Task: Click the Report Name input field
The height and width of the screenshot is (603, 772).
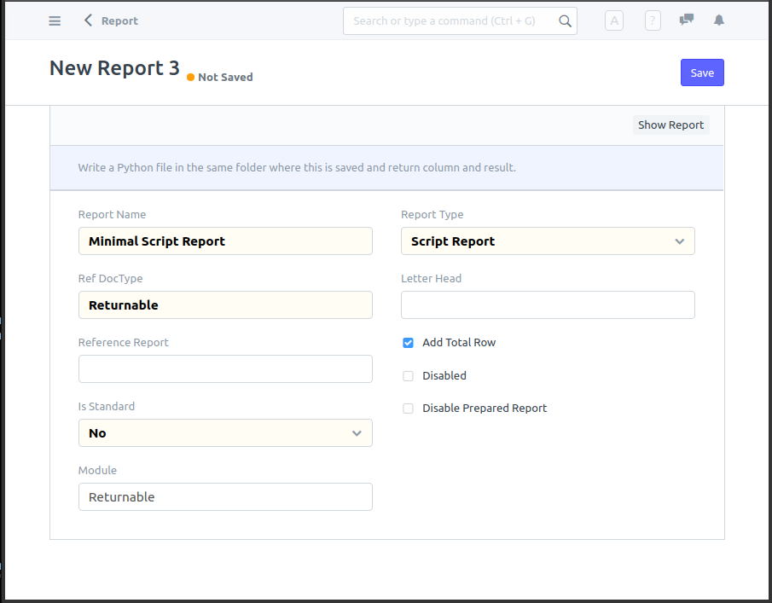Action: (x=225, y=241)
